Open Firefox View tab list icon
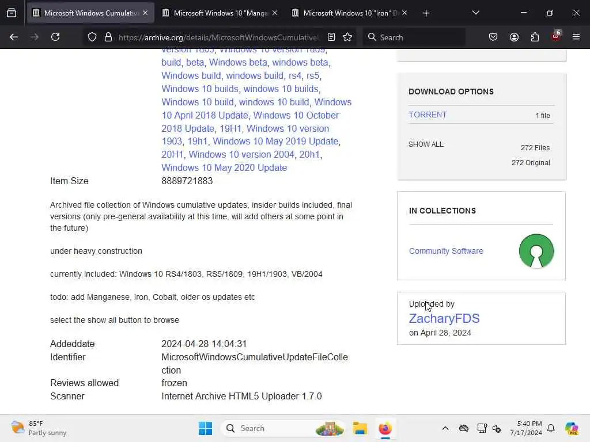This screenshot has height=442, width=590. [x=12, y=13]
